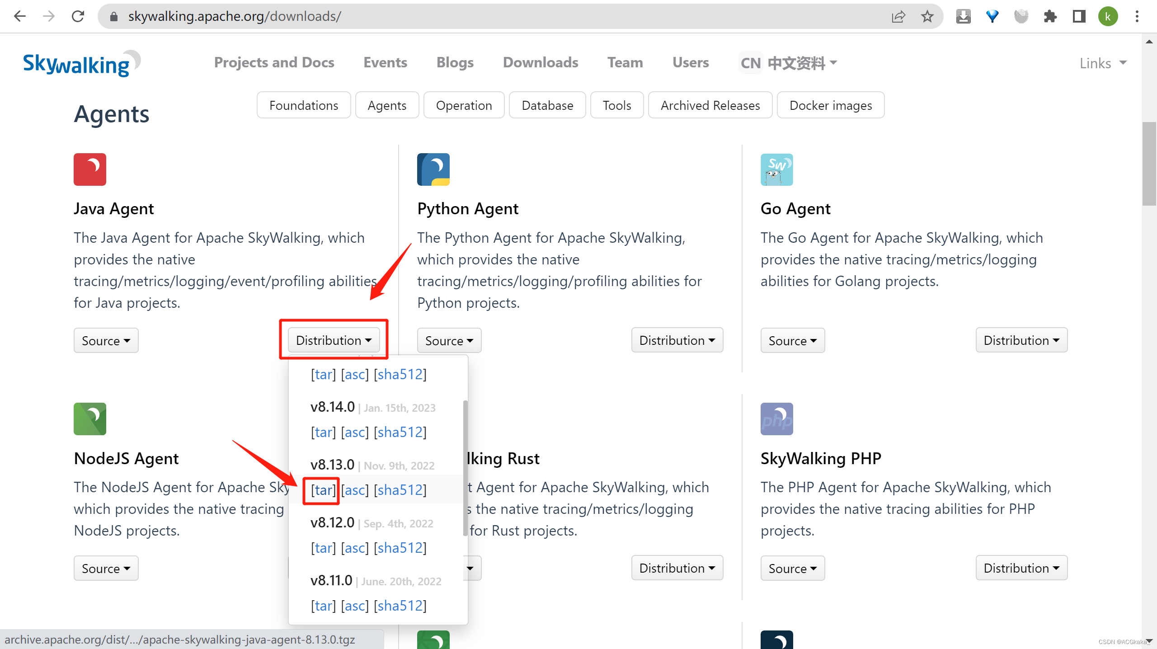Open Java Agent Source dropdown
Viewport: 1157px width, 649px height.
[x=106, y=340]
